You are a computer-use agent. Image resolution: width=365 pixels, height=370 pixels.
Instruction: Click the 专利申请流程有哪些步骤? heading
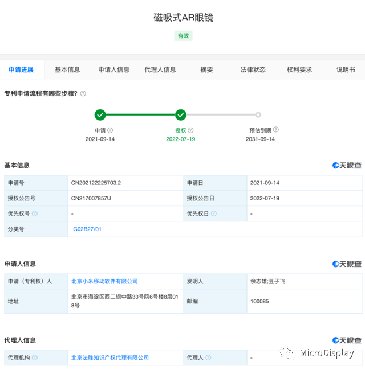point(41,94)
